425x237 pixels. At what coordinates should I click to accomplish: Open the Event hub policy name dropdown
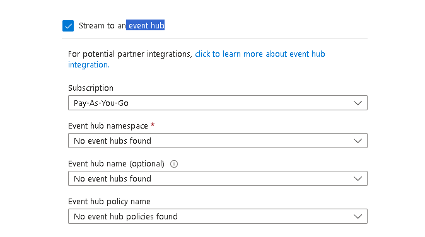[x=218, y=216]
